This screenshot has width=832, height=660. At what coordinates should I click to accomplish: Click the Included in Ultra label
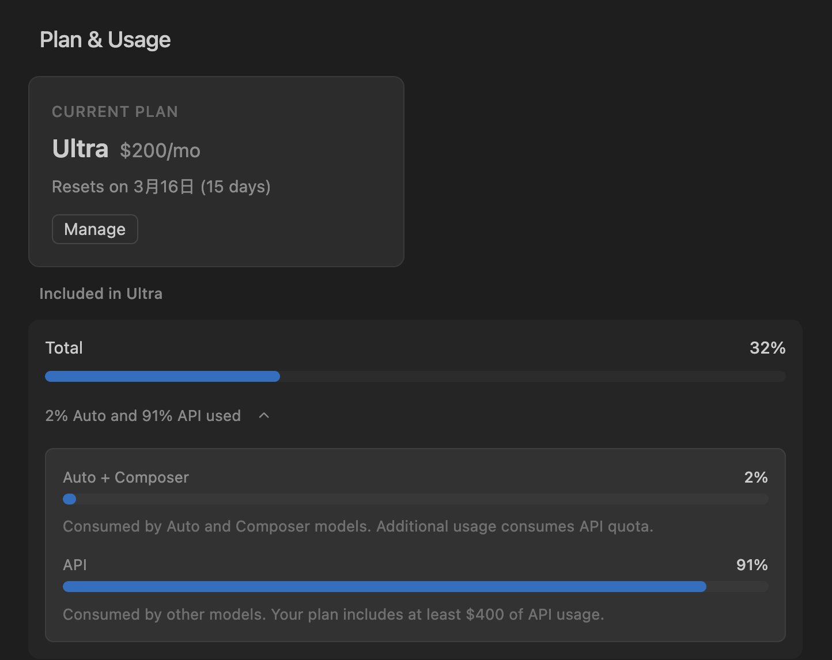pyautogui.click(x=101, y=294)
